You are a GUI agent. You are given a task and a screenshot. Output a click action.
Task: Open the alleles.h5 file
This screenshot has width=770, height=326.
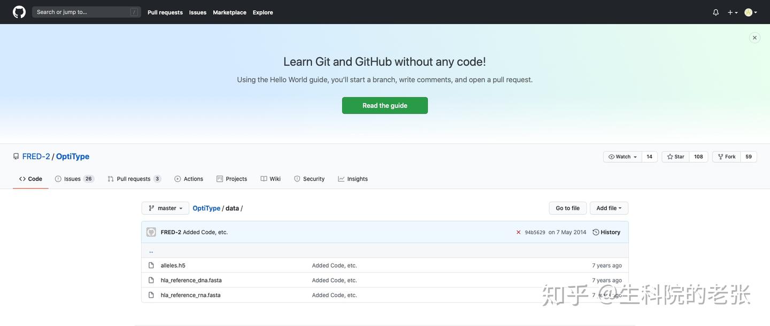tap(173, 266)
